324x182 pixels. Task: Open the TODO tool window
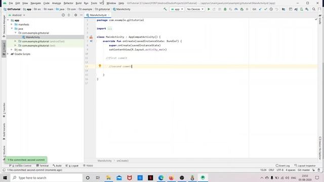(88, 165)
